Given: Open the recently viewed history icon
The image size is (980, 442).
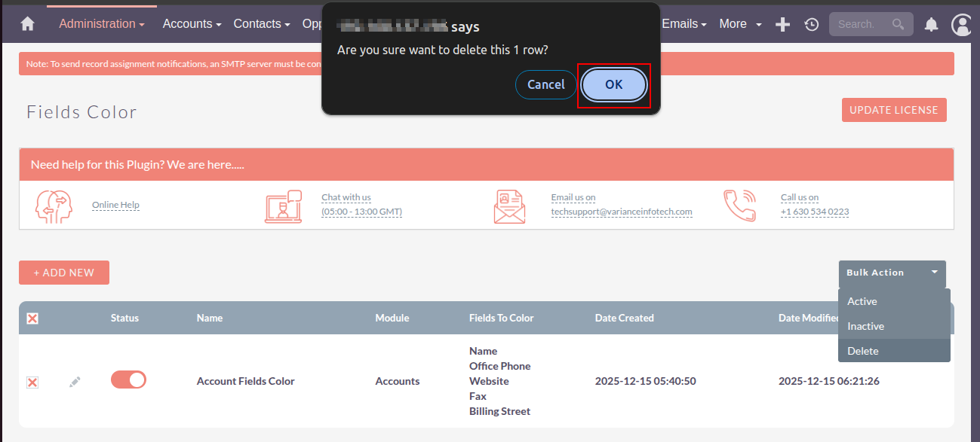Looking at the screenshot, I should 811,24.
